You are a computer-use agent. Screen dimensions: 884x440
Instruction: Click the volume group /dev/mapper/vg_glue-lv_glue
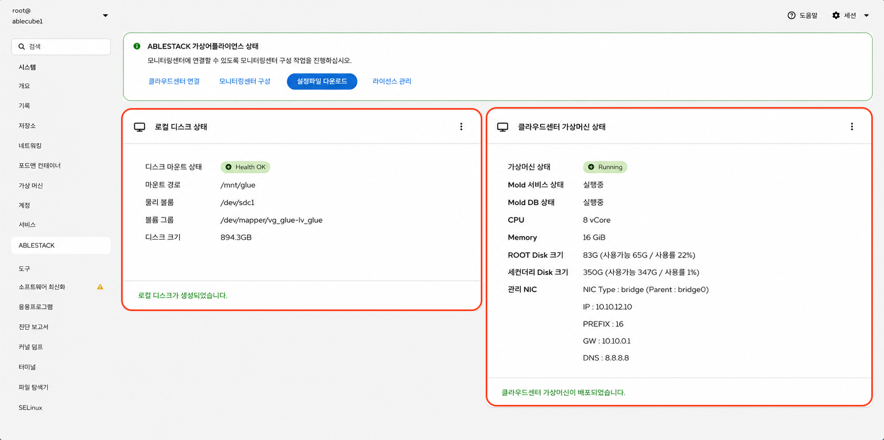coord(272,220)
